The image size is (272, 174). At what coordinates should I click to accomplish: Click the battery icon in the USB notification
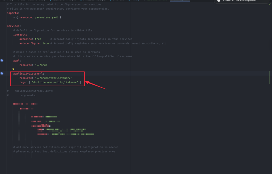[x=219, y=1]
